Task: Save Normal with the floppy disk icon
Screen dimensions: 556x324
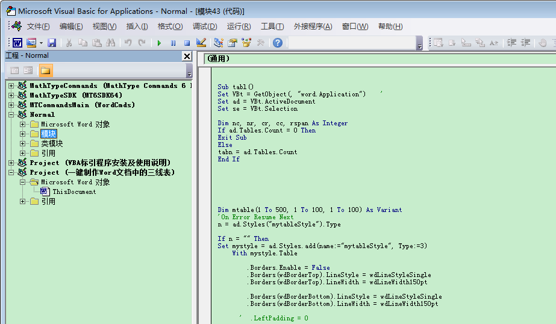Action: coord(52,43)
